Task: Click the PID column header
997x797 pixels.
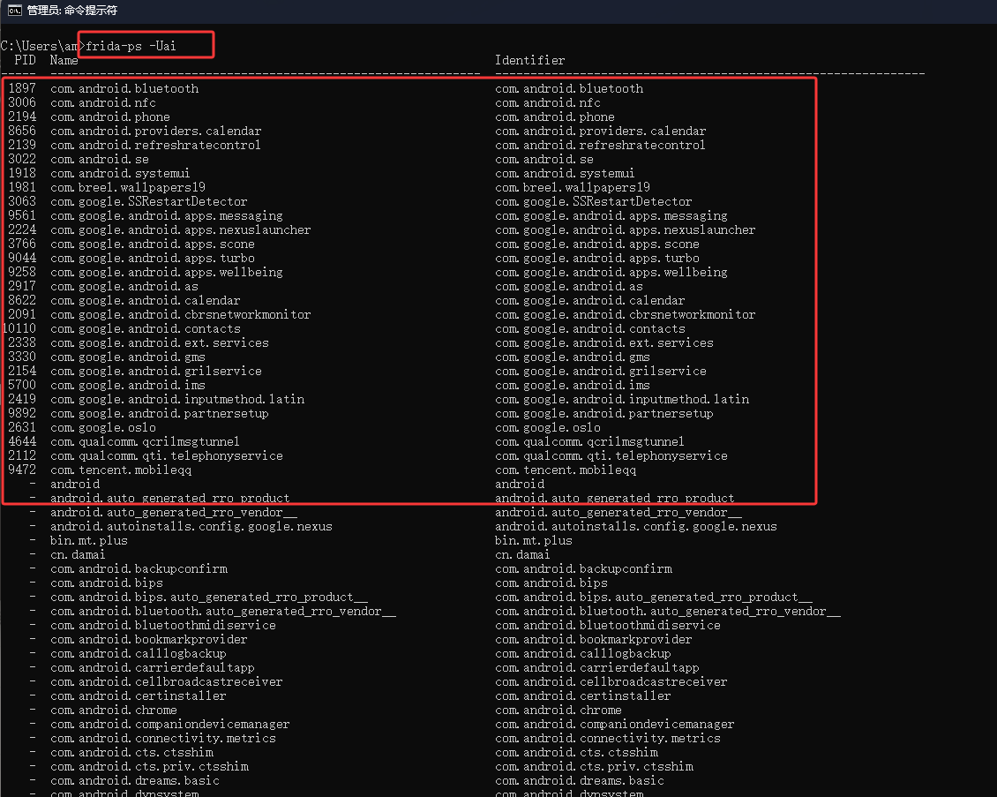Action: point(26,60)
